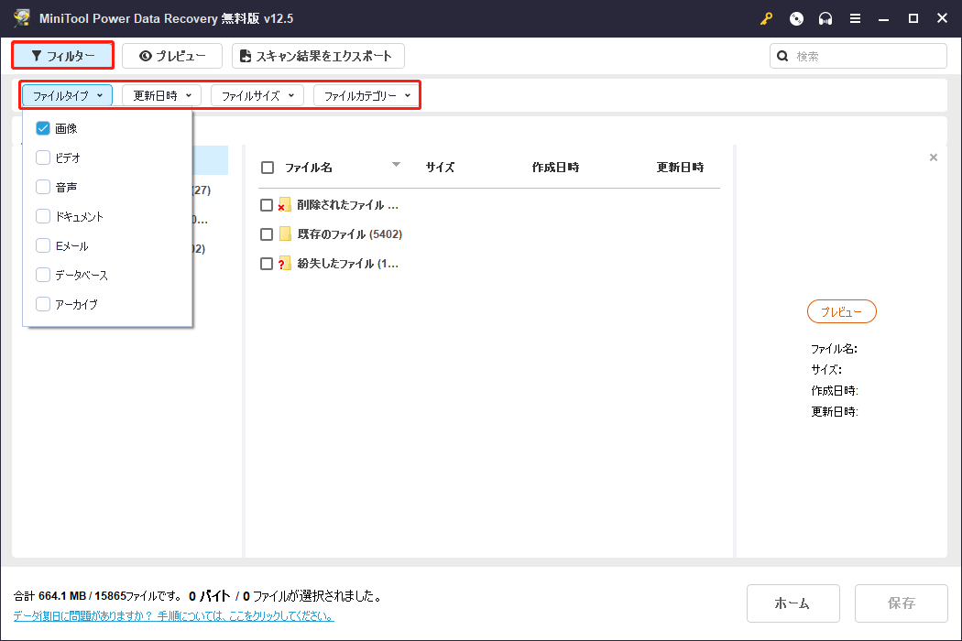Click the ホーム button
The height and width of the screenshot is (641, 962).
793,603
